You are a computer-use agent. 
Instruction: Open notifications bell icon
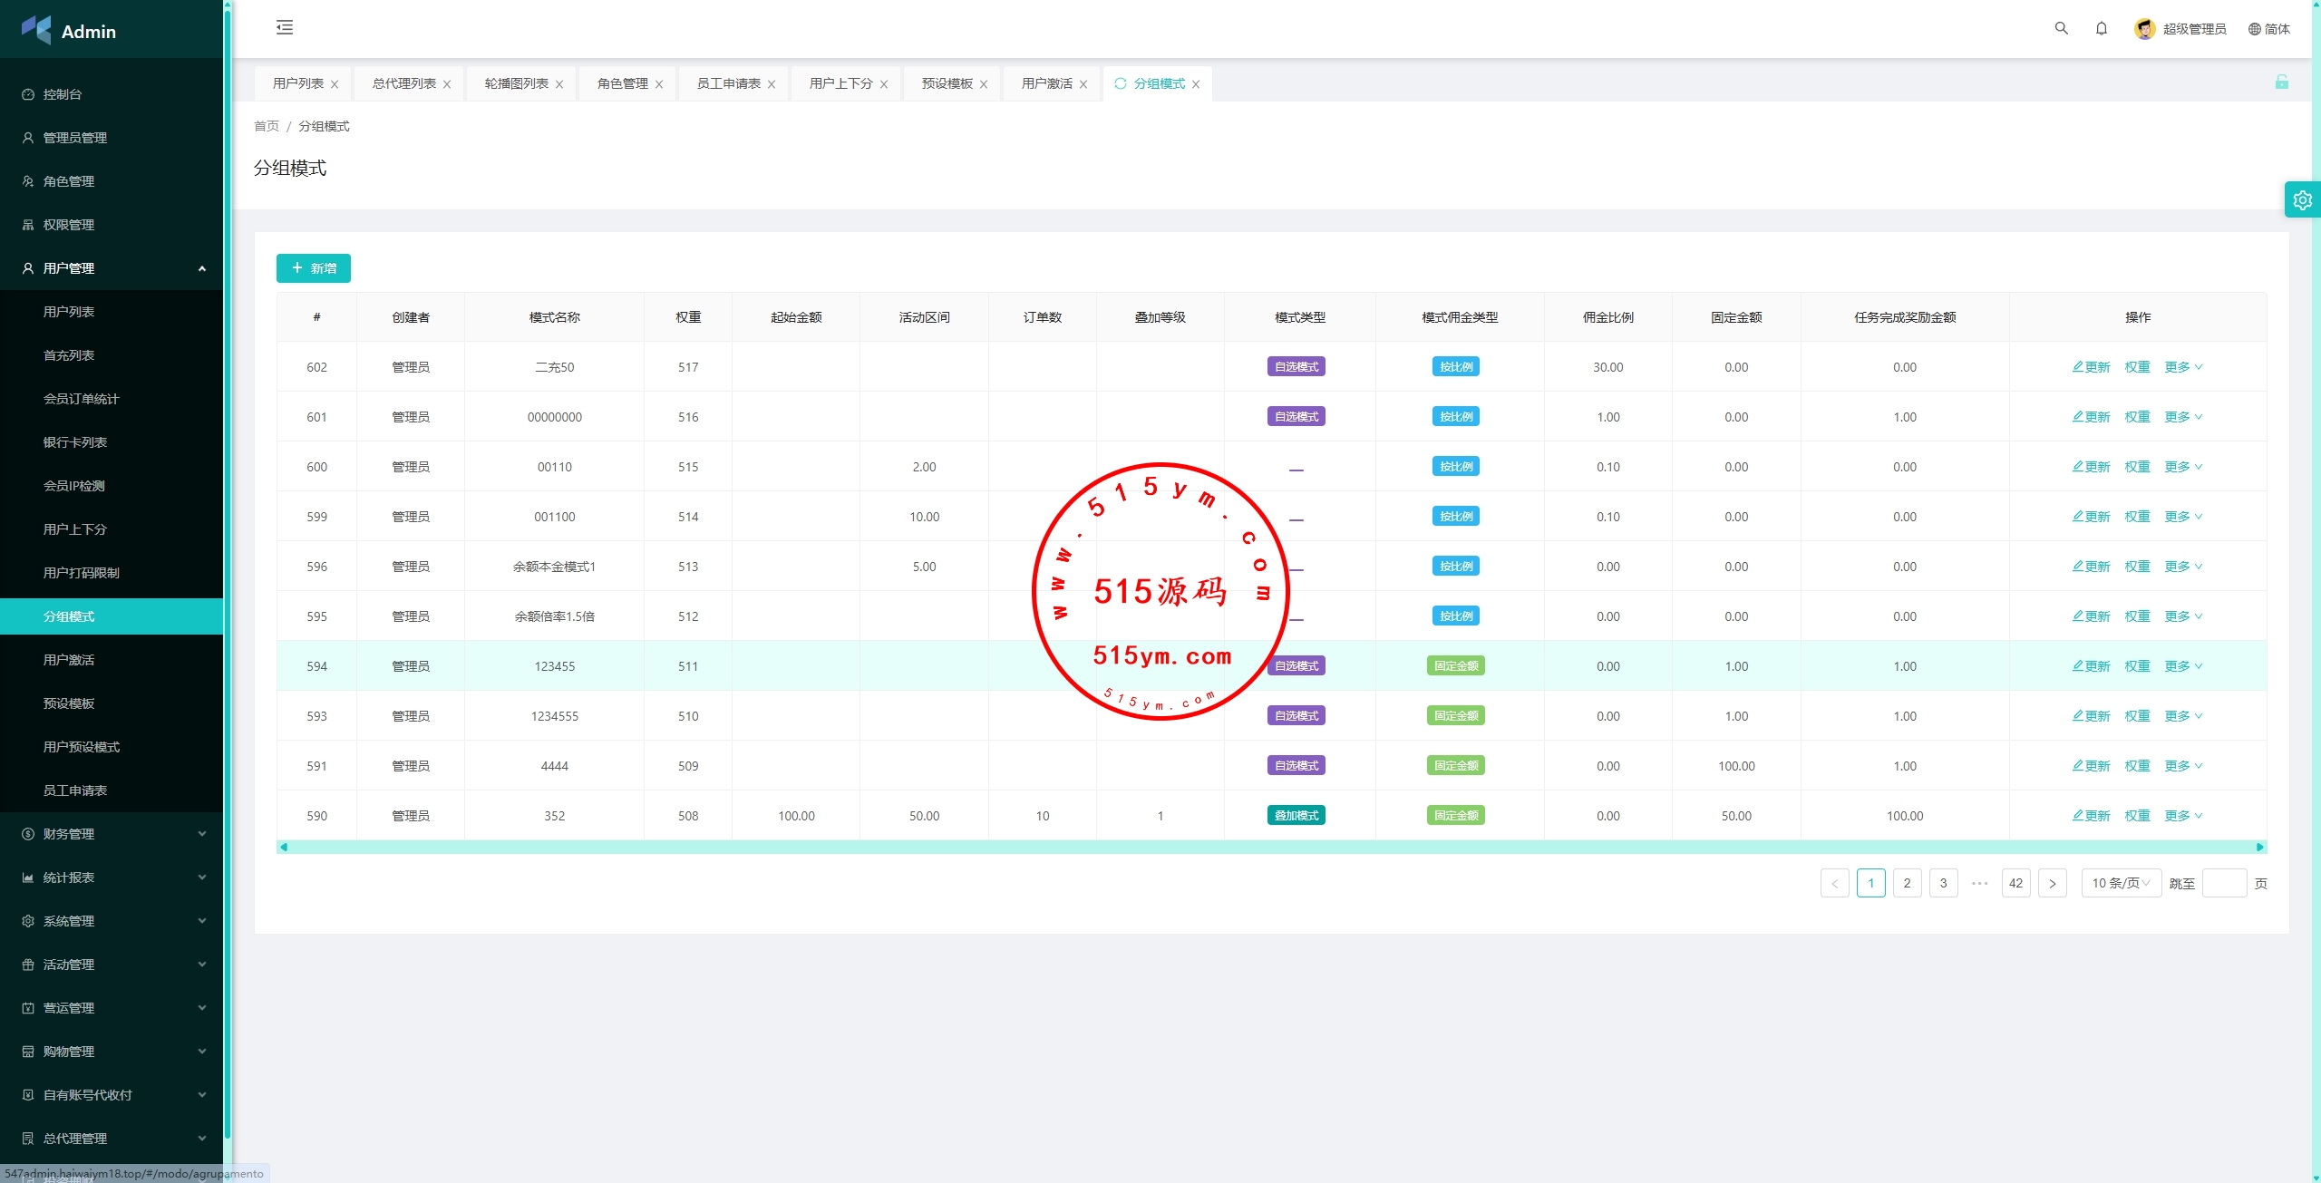(x=2101, y=28)
